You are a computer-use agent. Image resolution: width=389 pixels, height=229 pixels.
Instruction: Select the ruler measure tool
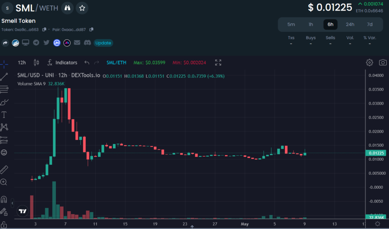pos(4,169)
